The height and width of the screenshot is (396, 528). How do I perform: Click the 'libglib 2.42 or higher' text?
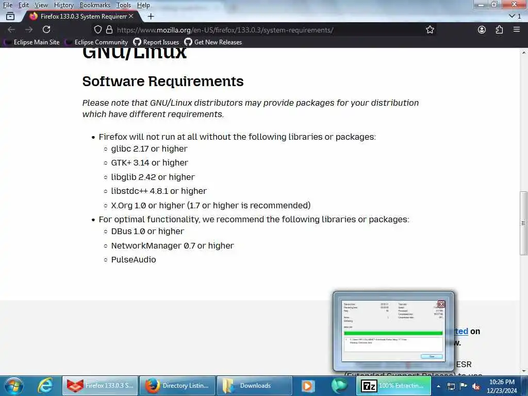(x=153, y=177)
